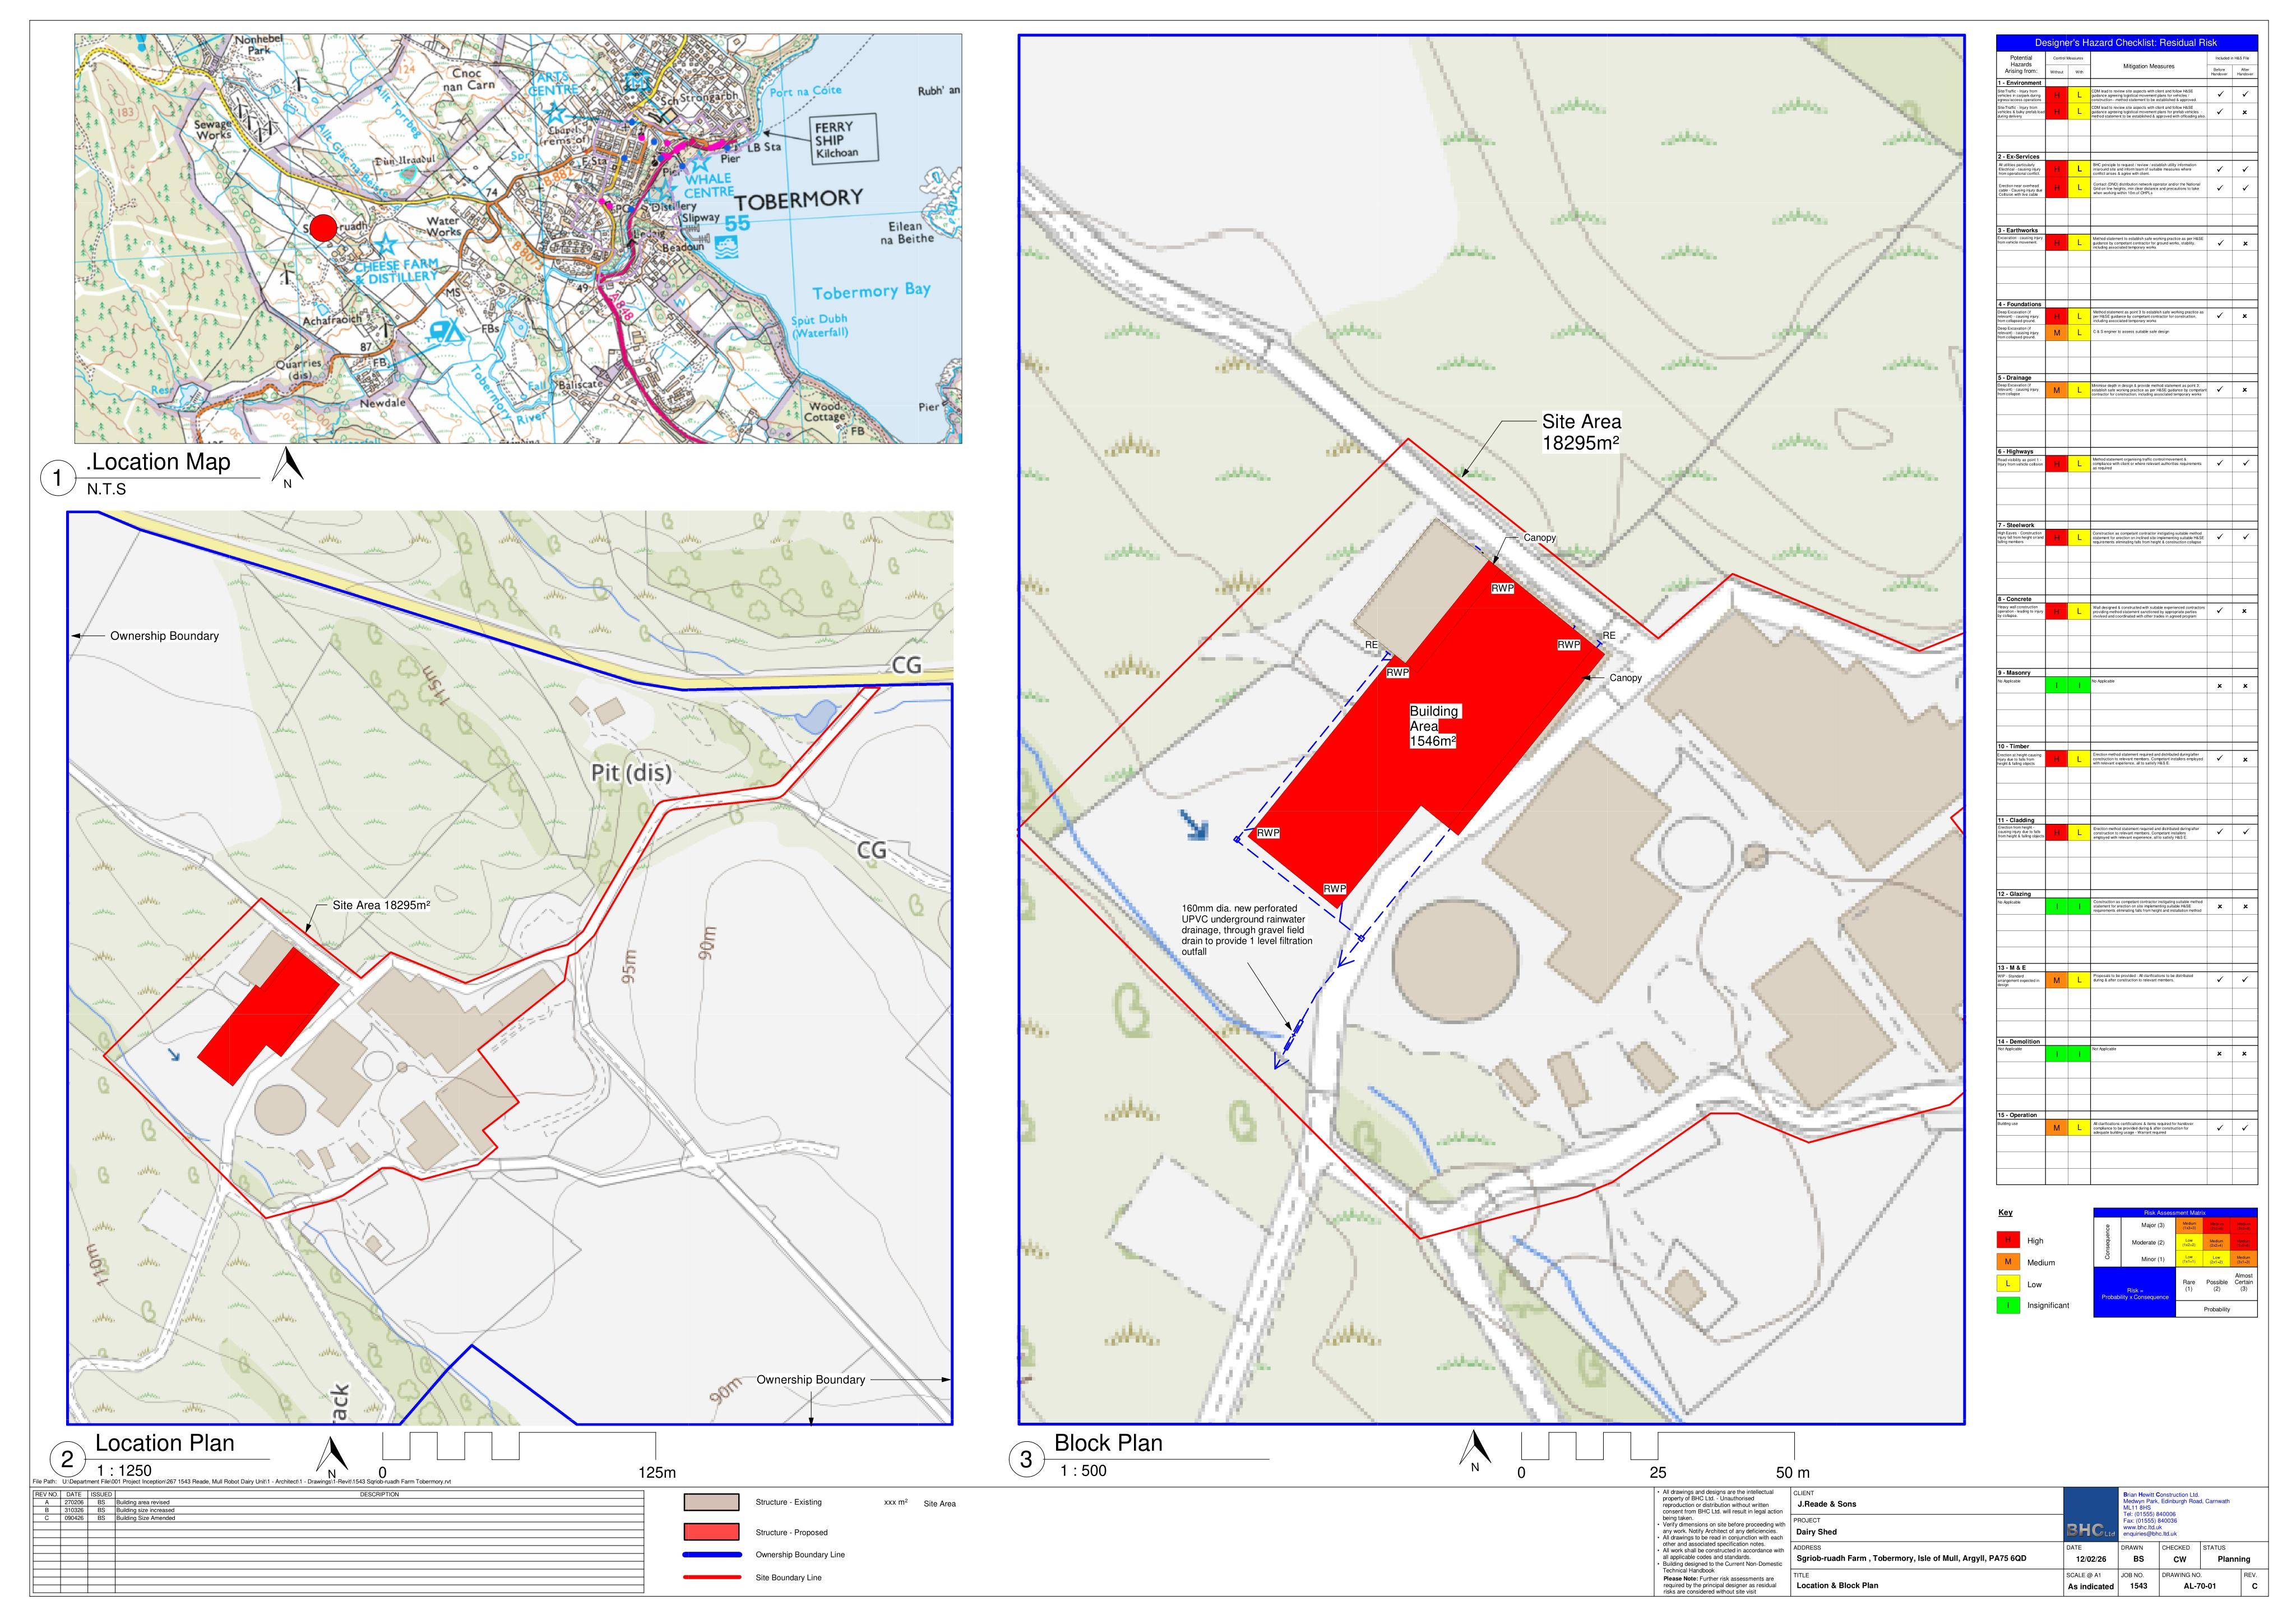Click the yellow L Low swatch in the Key
This screenshot has width=2296, height=1623.
coord(2008,1284)
